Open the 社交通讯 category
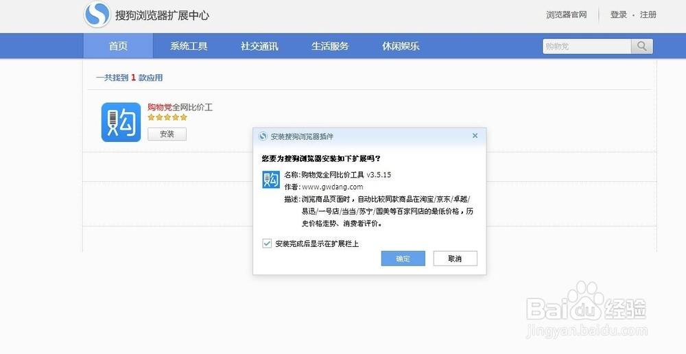This screenshot has height=354, width=686. click(x=259, y=46)
